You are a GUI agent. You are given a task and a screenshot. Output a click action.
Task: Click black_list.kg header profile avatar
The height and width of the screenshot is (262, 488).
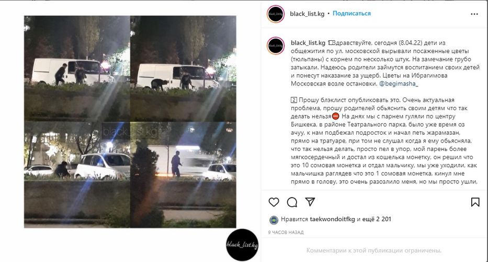coord(276,14)
